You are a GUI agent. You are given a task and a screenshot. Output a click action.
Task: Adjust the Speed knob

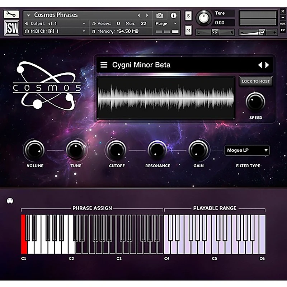(x=255, y=102)
